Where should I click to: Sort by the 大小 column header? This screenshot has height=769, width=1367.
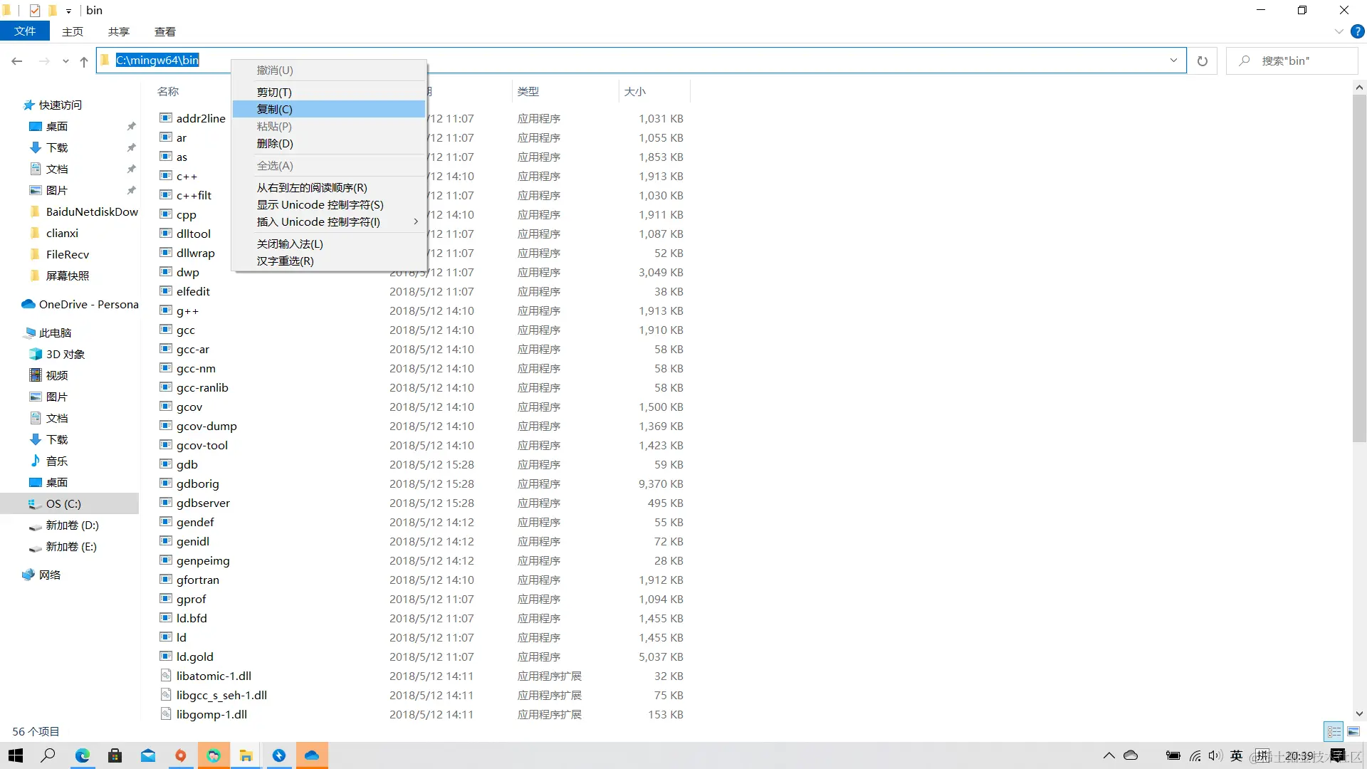[x=635, y=92]
